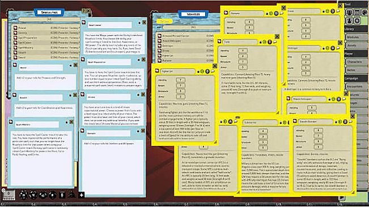Click the yellow button above the Vehicles filter
Viewport: 369px width, 207px height.
[164, 21]
